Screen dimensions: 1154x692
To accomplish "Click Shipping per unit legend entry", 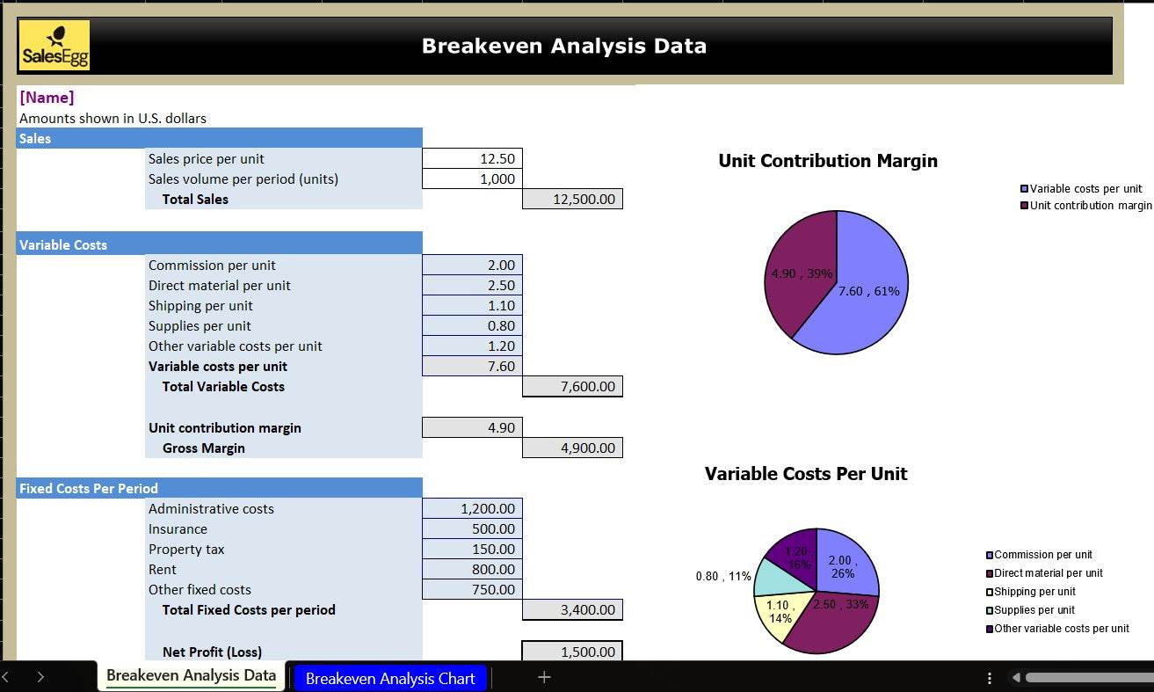I will (1030, 592).
